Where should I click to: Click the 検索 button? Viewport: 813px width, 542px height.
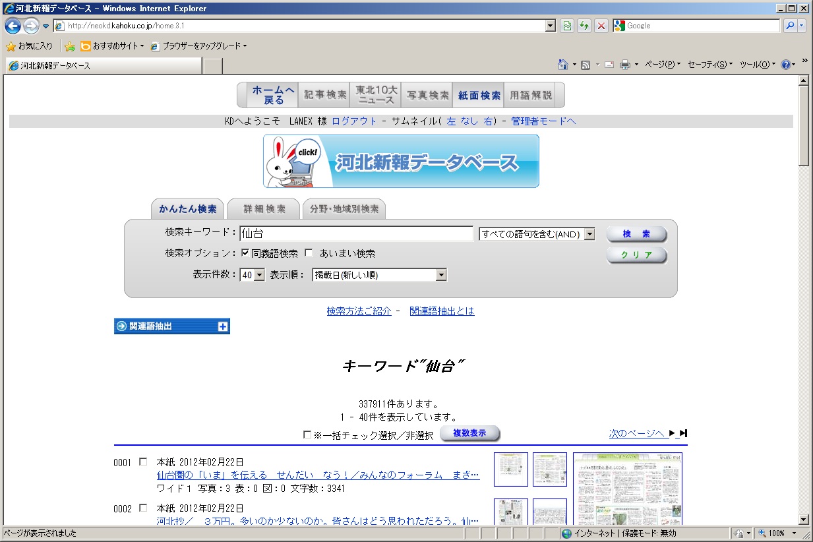pyautogui.click(x=637, y=234)
